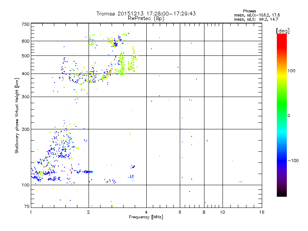This screenshot has width=308, height=231.
Task: Click y-axis tick label '600'
Action: pos(25,41)
